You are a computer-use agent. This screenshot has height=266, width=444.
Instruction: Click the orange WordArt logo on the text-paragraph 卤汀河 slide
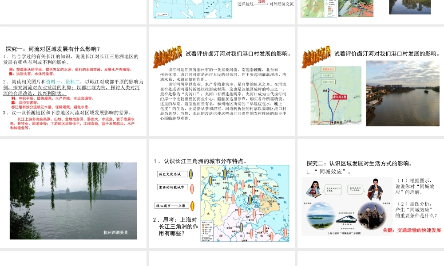coord(167,57)
